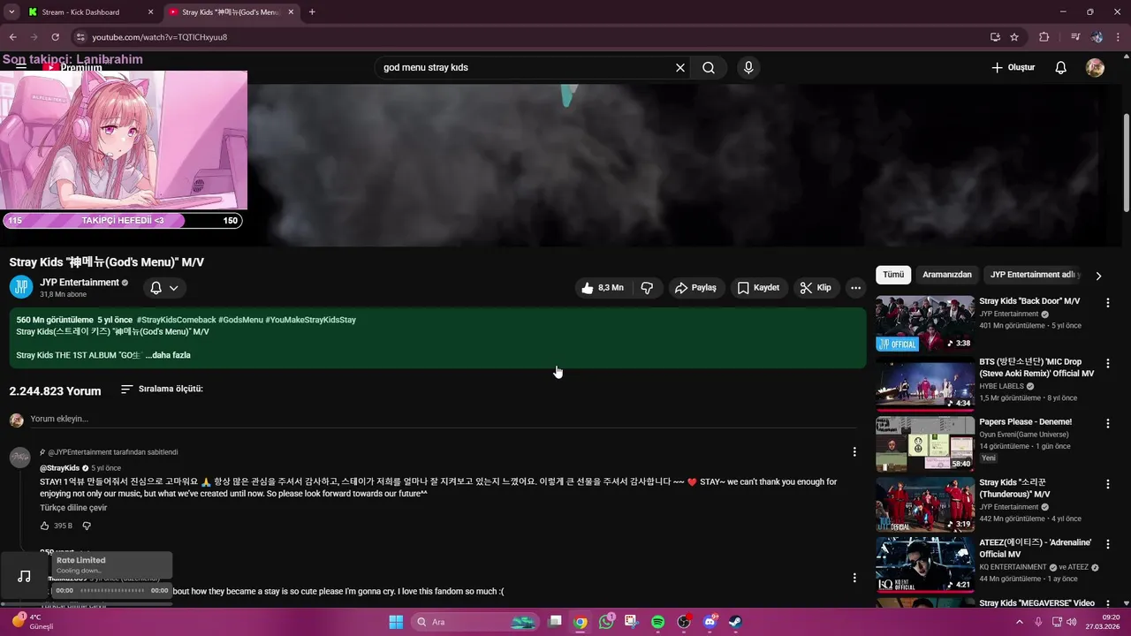The width and height of the screenshot is (1131, 636).
Task: Click the YouTube search magnifier button
Action: 709,68
